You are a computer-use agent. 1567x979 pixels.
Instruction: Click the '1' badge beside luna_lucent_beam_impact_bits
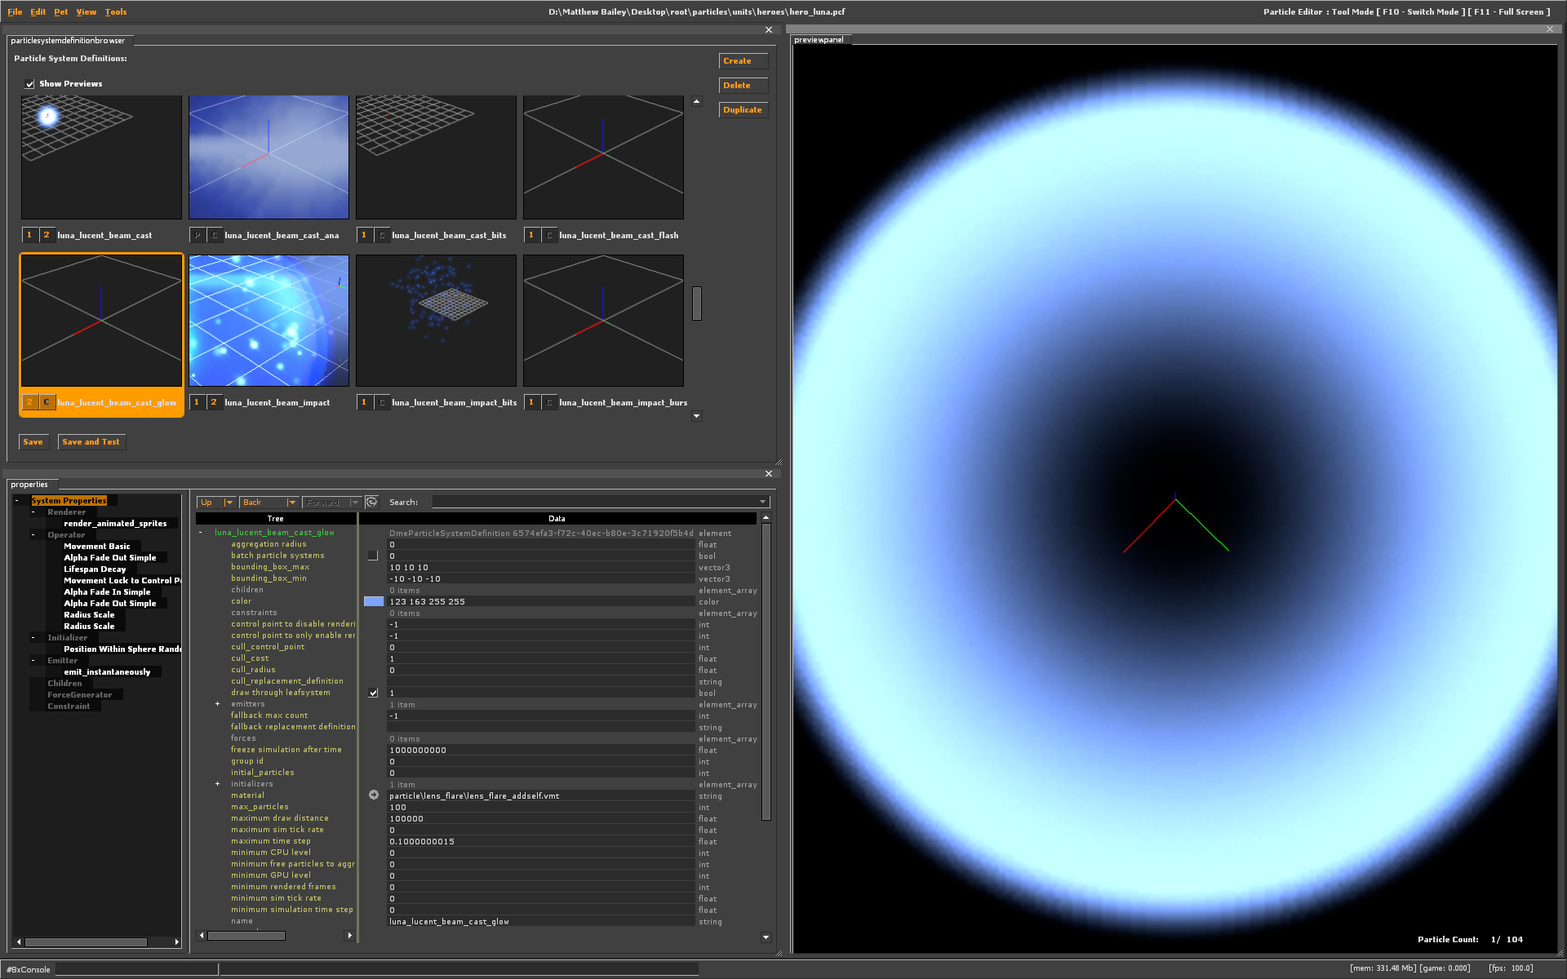364,402
